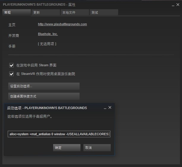Toggle SteamVR 桌面游乐剧院 checkbox
Image resolution: width=182 pixels, height=167 pixels.
(11, 74)
